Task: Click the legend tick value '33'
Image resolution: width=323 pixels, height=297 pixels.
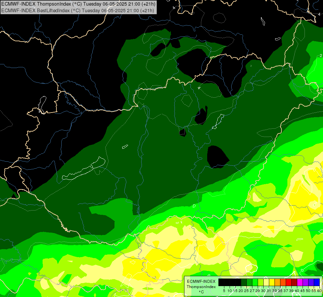Action: pyautogui.click(x=275, y=291)
